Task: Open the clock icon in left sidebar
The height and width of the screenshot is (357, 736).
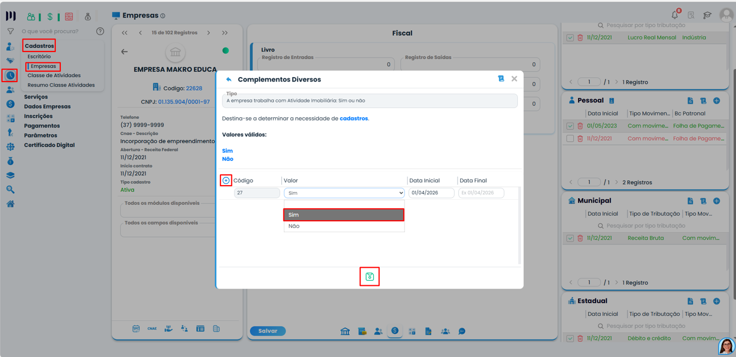Action: (x=10, y=75)
